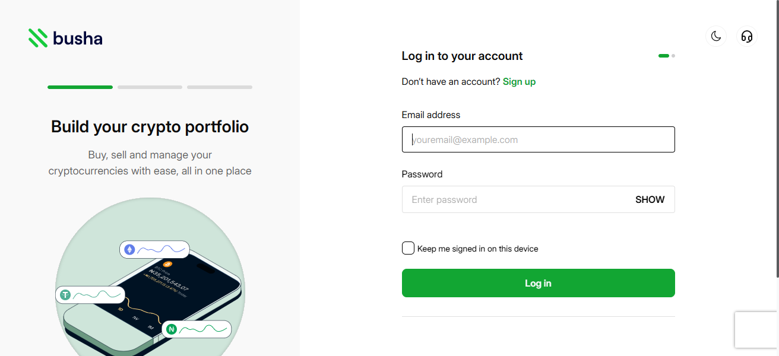Click the Ethereum coin icon in the illustration
The width and height of the screenshot is (779, 356).
[129, 250]
